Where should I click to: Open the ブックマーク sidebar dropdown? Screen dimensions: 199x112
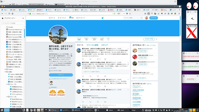10,18
